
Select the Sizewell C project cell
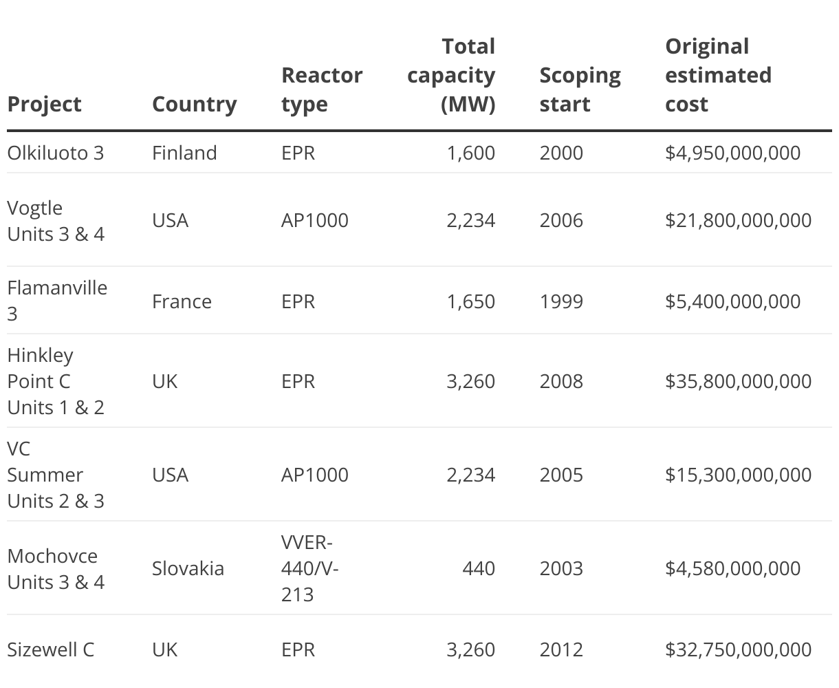[x=50, y=649]
